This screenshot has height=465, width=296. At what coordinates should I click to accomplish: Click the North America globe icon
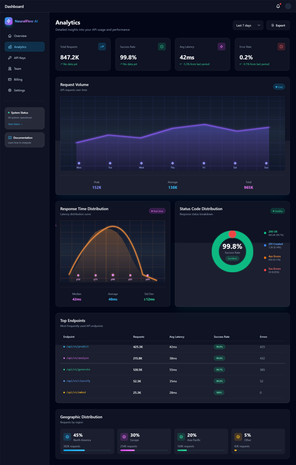tap(67, 437)
